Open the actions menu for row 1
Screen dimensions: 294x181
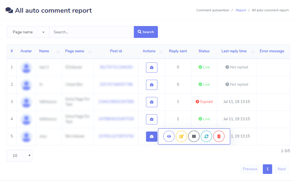(x=151, y=67)
